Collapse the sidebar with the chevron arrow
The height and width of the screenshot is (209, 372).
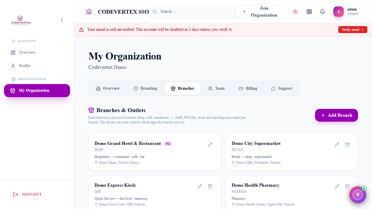(62, 20)
